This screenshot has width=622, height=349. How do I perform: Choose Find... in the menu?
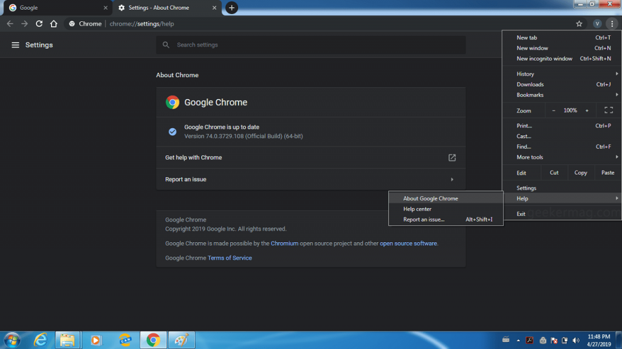tap(561, 147)
